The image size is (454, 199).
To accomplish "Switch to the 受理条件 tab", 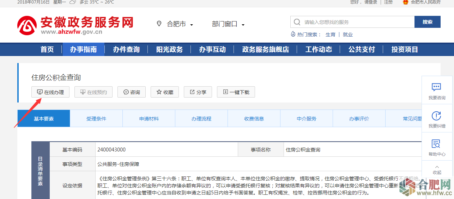I will [96, 119].
